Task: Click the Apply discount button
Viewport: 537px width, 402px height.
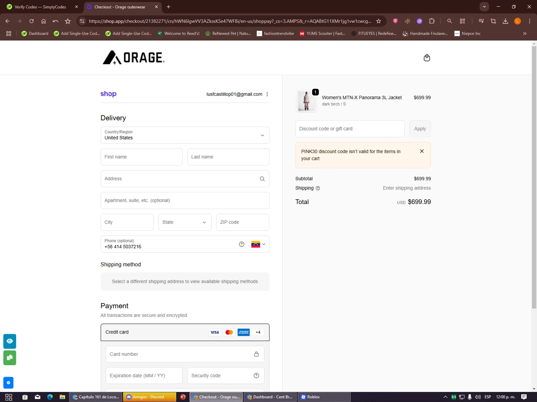Action: [x=420, y=129]
